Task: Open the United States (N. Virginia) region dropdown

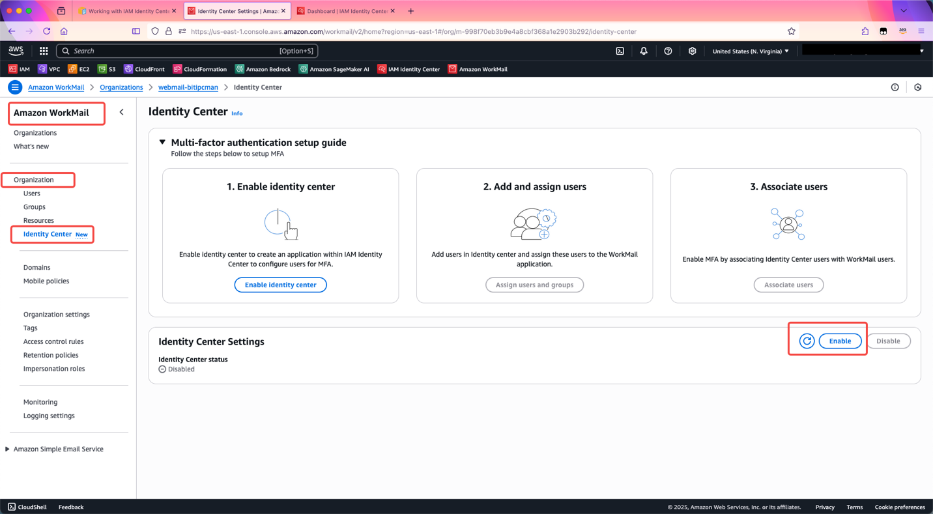Action: click(x=751, y=51)
